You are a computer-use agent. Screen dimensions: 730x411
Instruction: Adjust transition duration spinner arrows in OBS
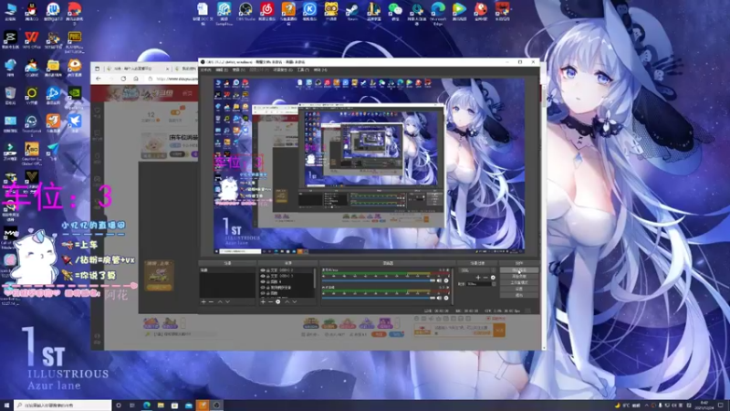(x=494, y=284)
